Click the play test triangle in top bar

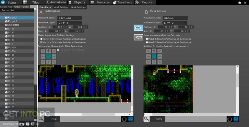pos(245,3)
